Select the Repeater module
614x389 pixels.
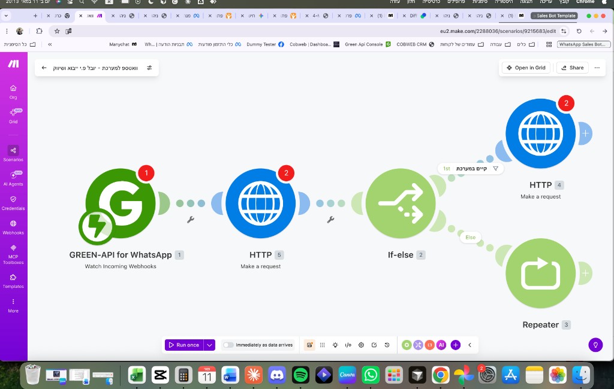(541, 273)
